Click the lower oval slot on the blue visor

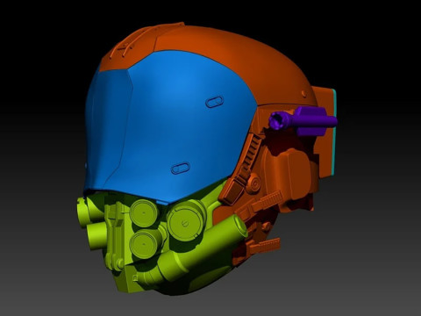pyautogui.click(x=181, y=169)
